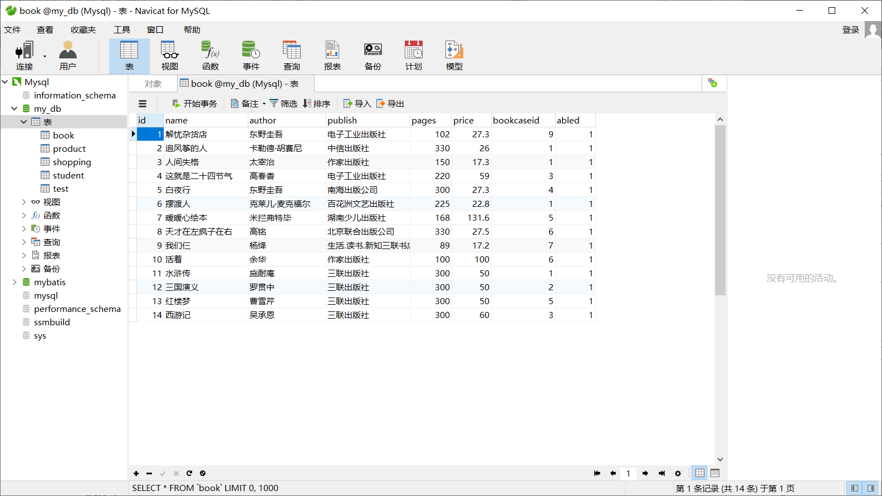Switch to the 对象 tab

coord(153,84)
